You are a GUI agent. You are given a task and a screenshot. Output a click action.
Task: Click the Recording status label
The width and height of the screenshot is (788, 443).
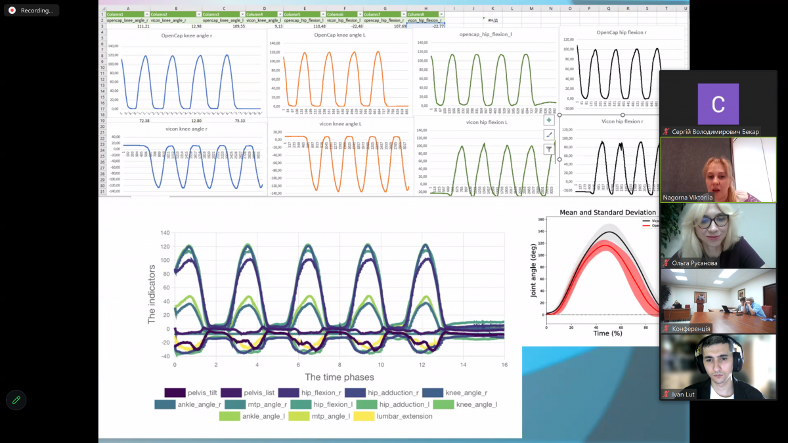pyautogui.click(x=37, y=11)
